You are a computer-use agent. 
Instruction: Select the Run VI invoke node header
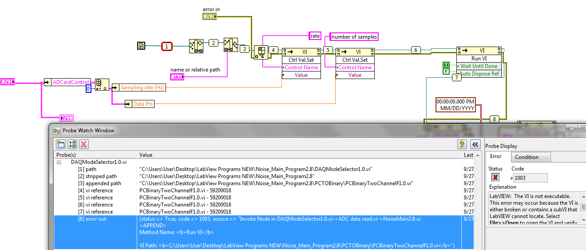point(479,51)
